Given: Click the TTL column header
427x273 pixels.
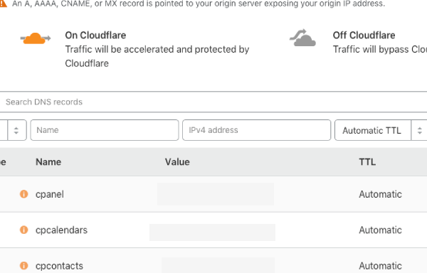Looking at the screenshot, I should [367, 162].
